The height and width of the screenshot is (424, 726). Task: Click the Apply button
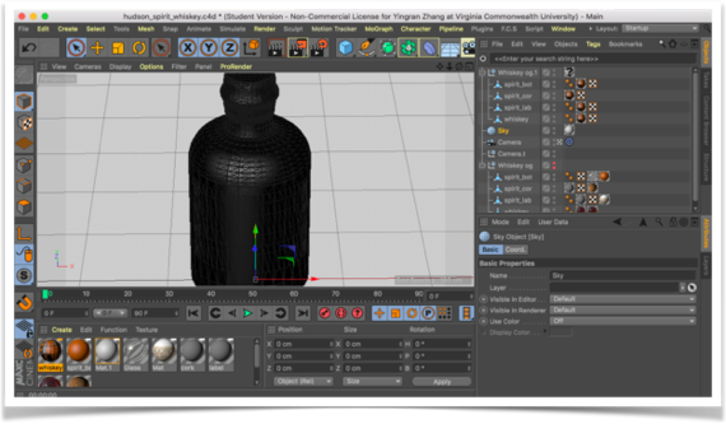coord(442,382)
